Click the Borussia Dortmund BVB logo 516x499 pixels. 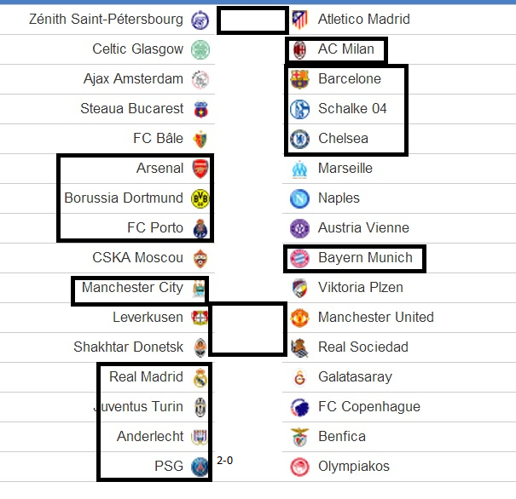point(200,198)
